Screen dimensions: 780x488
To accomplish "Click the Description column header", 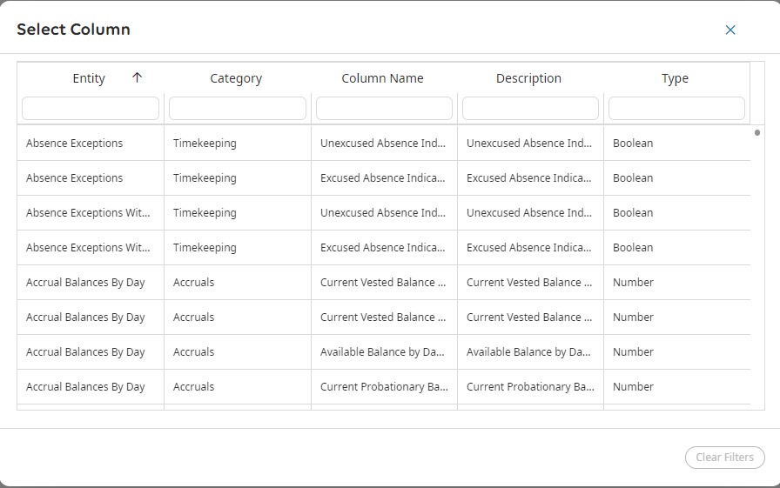I will coord(528,78).
